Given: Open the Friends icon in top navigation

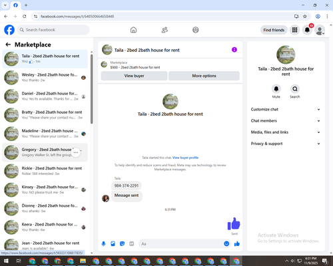Looking at the screenshot, I should coord(165,30).
